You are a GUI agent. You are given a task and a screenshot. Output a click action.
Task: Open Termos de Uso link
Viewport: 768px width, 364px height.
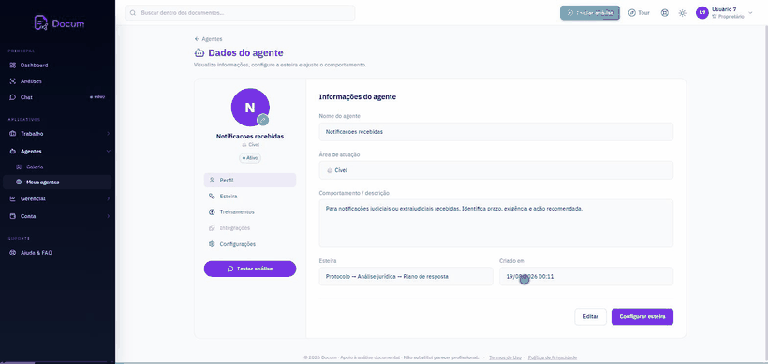pos(505,357)
